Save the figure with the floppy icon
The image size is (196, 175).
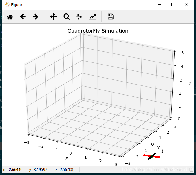coord(111,17)
